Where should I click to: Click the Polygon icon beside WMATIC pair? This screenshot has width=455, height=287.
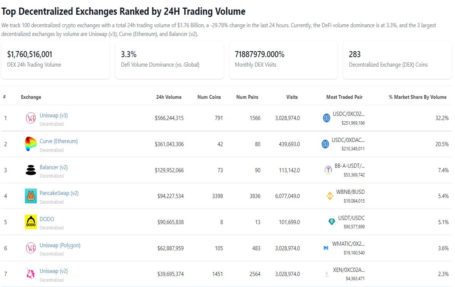[326, 248]
